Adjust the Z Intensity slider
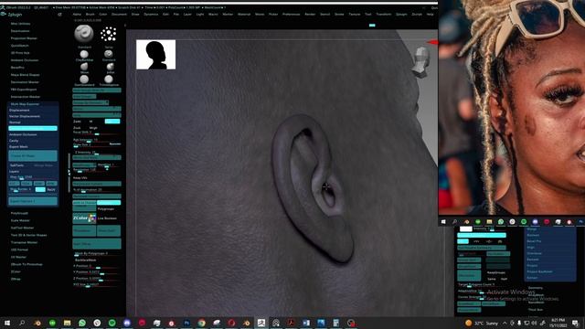 coord(97,153)
